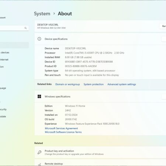Click the account entry at sidebar top
The width and height of the screenshot is (166, 166).
pyautogui.click(x=3, y=18)
